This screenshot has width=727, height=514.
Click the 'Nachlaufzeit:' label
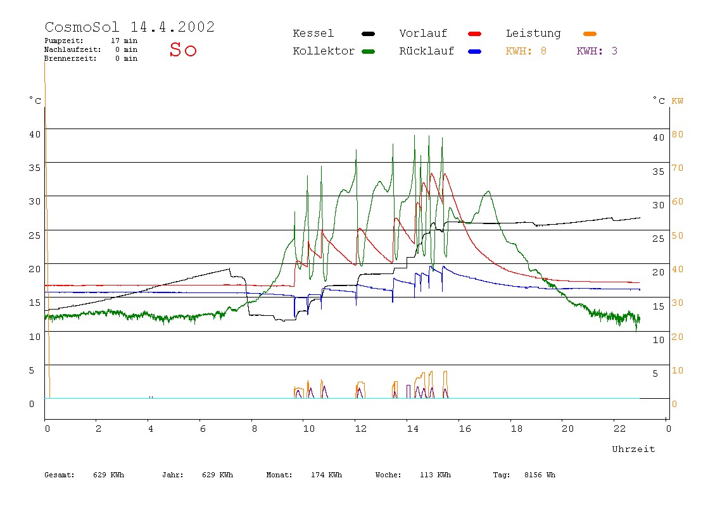[73, 49]
